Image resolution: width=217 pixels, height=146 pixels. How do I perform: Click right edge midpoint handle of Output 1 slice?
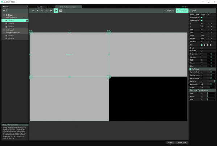pyautogui.click(x=109, y=55)
